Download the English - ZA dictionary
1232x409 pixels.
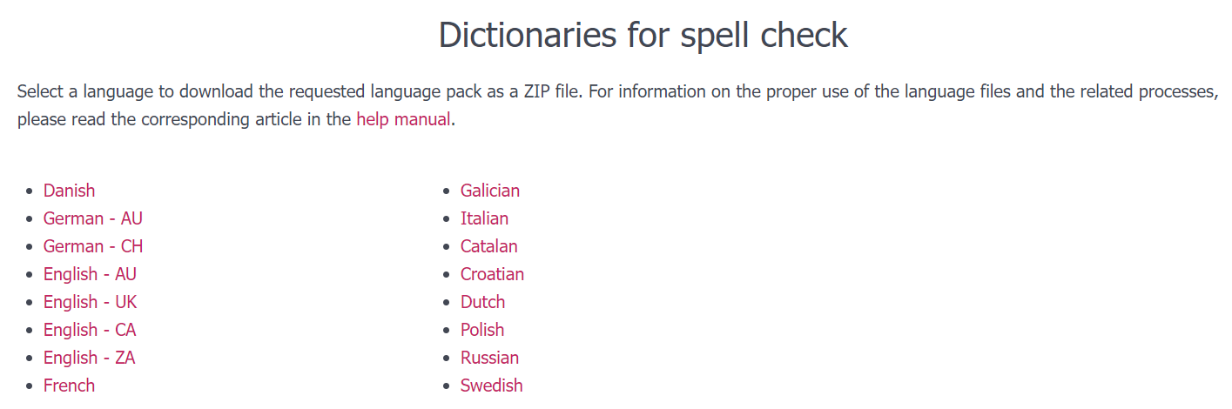(x=90, y=358)
